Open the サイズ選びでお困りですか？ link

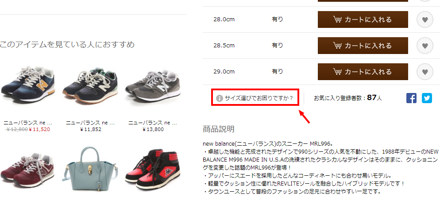[259, 98]
